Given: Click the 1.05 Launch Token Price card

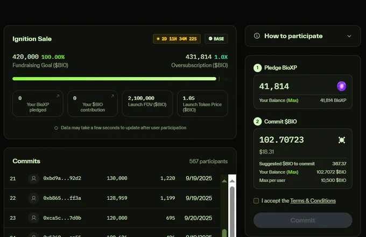Looking at the screenshot, I should pos(202,103).
